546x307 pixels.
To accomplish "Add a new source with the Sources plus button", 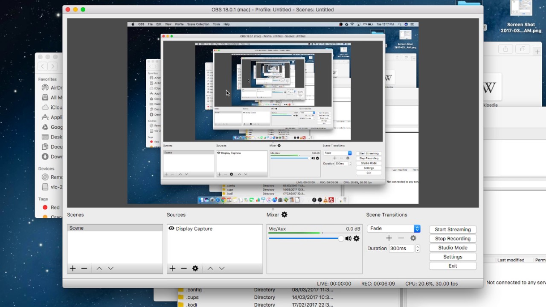I will [x=172, y=268].
